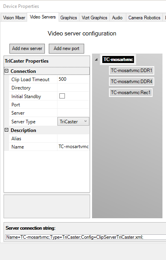Select the TC-mosartvmc server node
The height and width of the screenshot is (260, 166).
tap(118, 59)
